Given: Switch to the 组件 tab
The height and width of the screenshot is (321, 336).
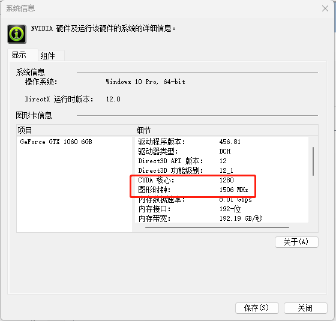Looking at the screenshot, I should click(x=51, y=56).
